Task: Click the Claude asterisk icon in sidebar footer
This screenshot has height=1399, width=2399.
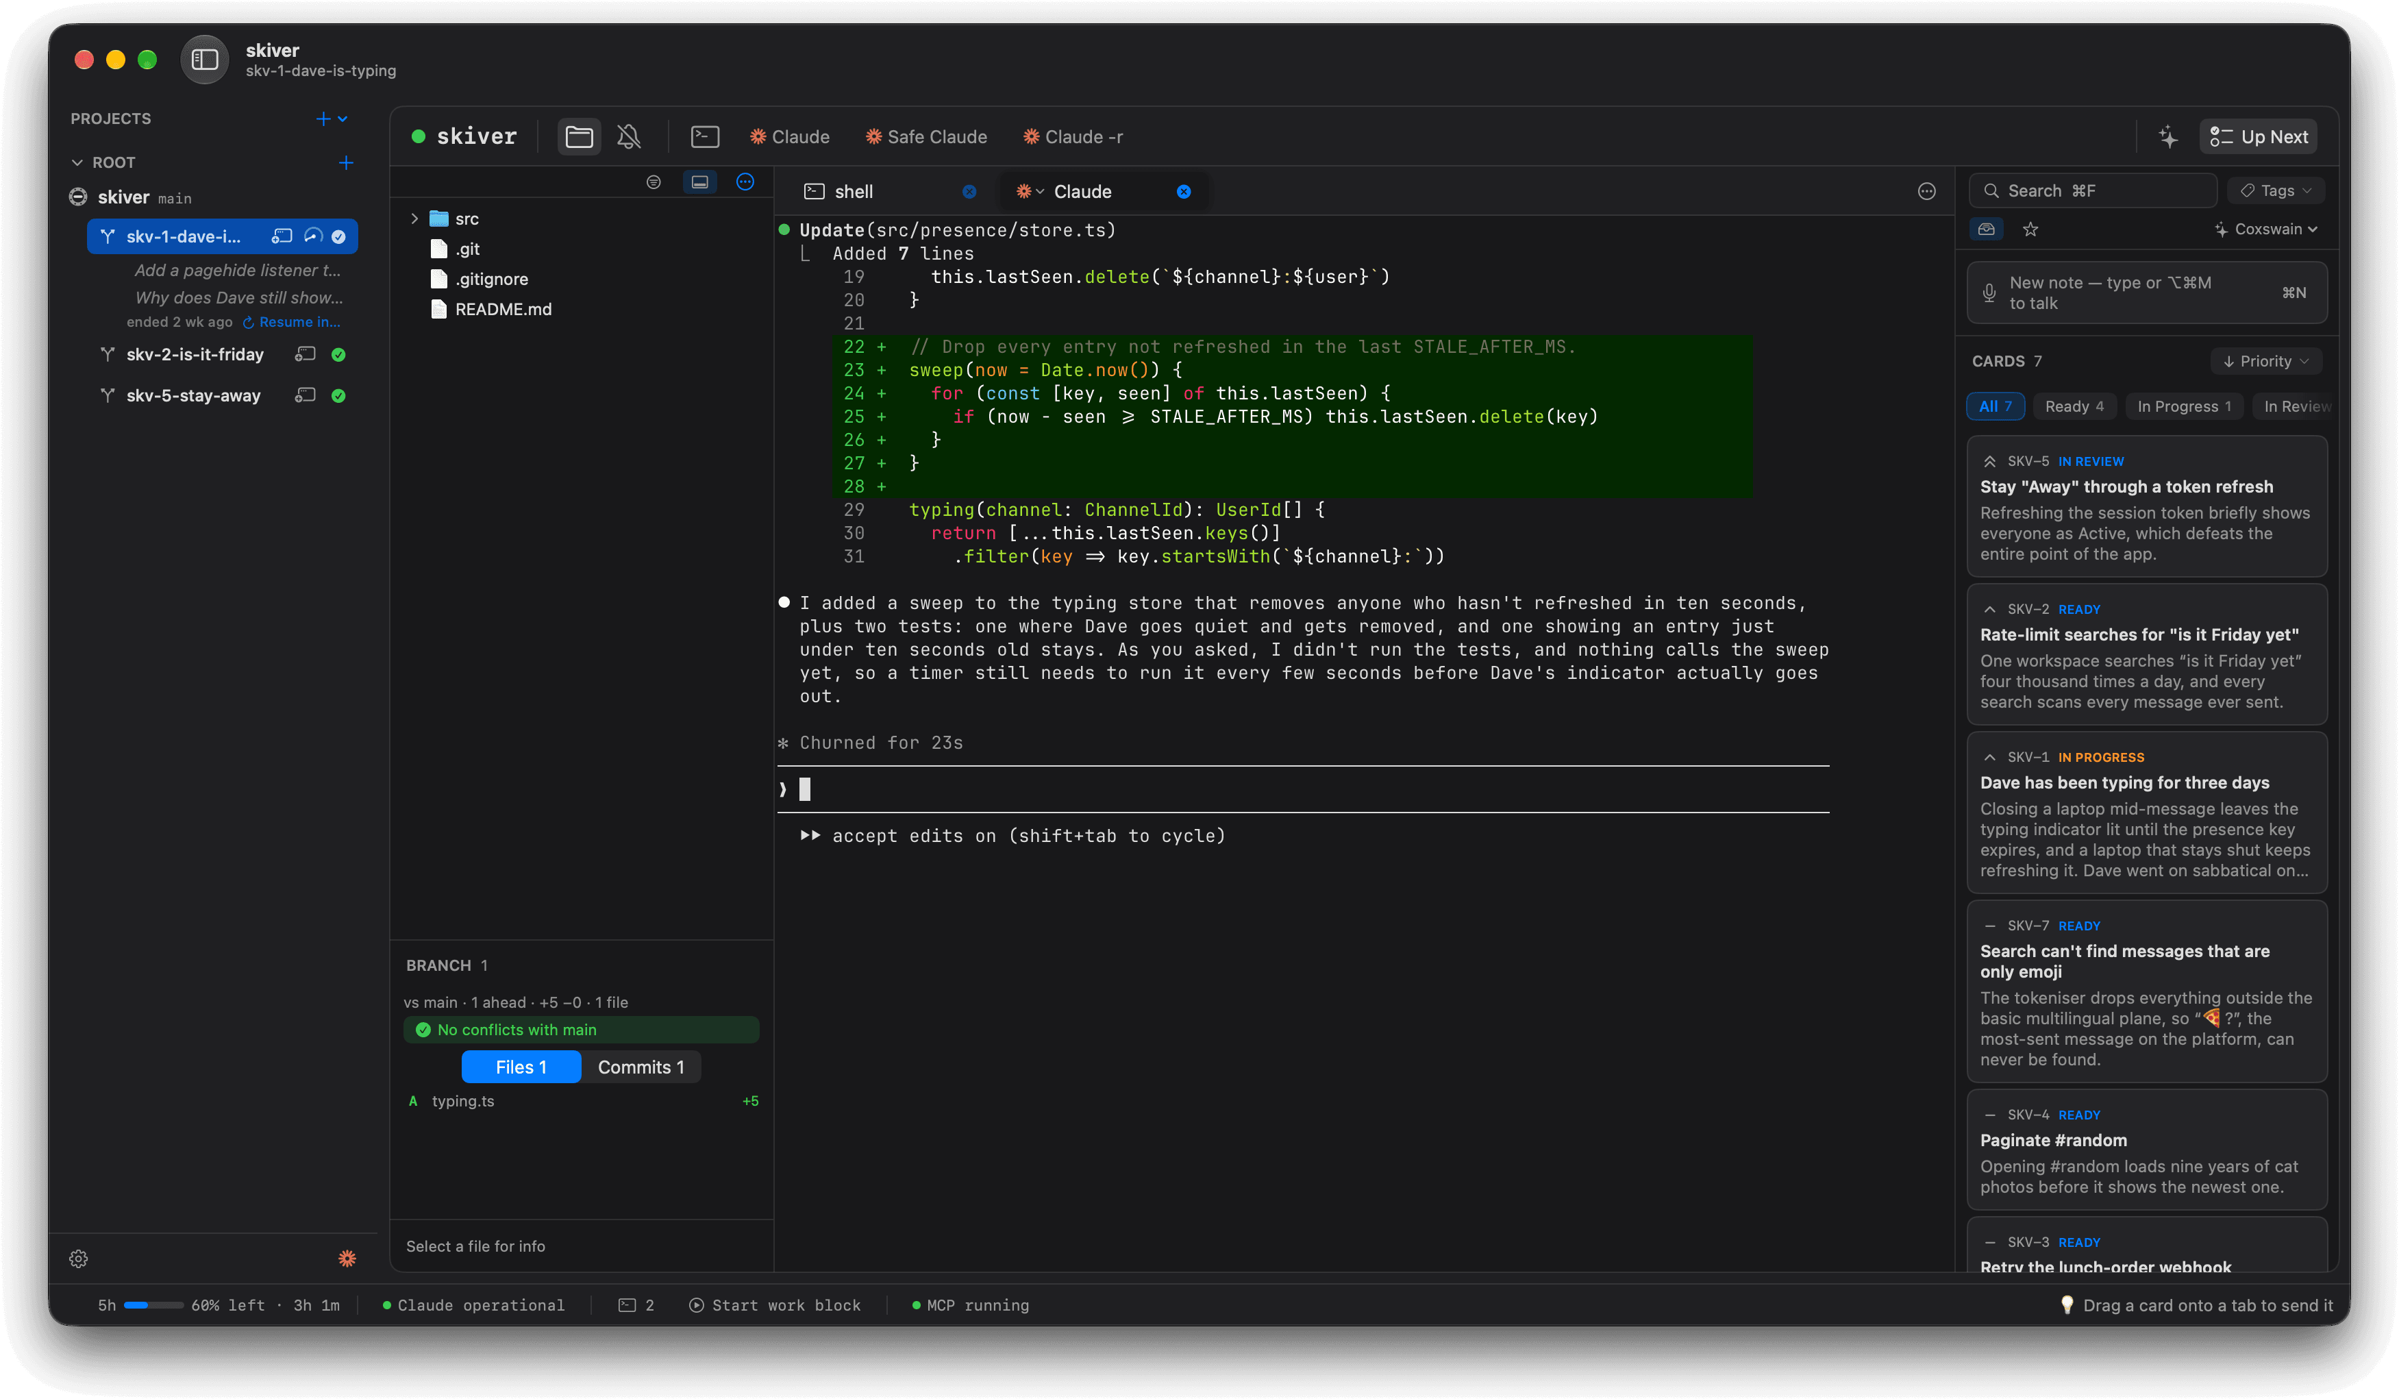Action: [347, 1259]
